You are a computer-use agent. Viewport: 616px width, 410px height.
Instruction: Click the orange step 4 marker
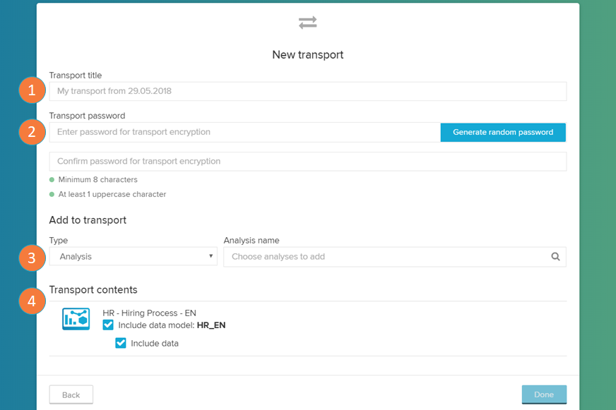click(x=32, y=302)
